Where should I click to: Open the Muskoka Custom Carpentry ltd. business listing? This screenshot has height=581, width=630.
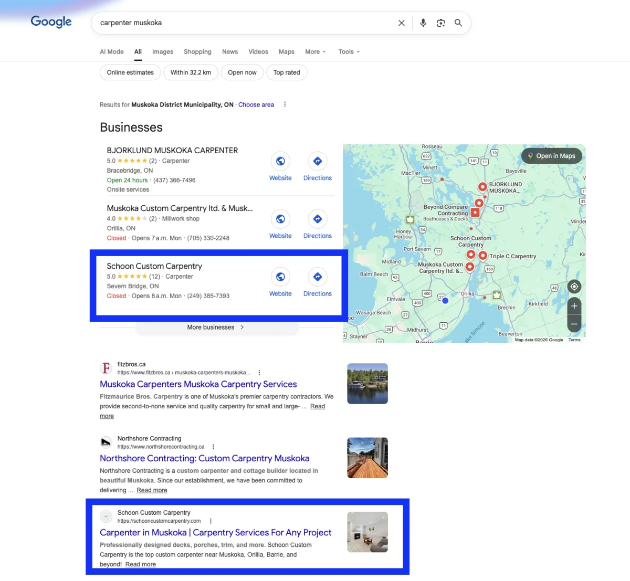[180, 208]
